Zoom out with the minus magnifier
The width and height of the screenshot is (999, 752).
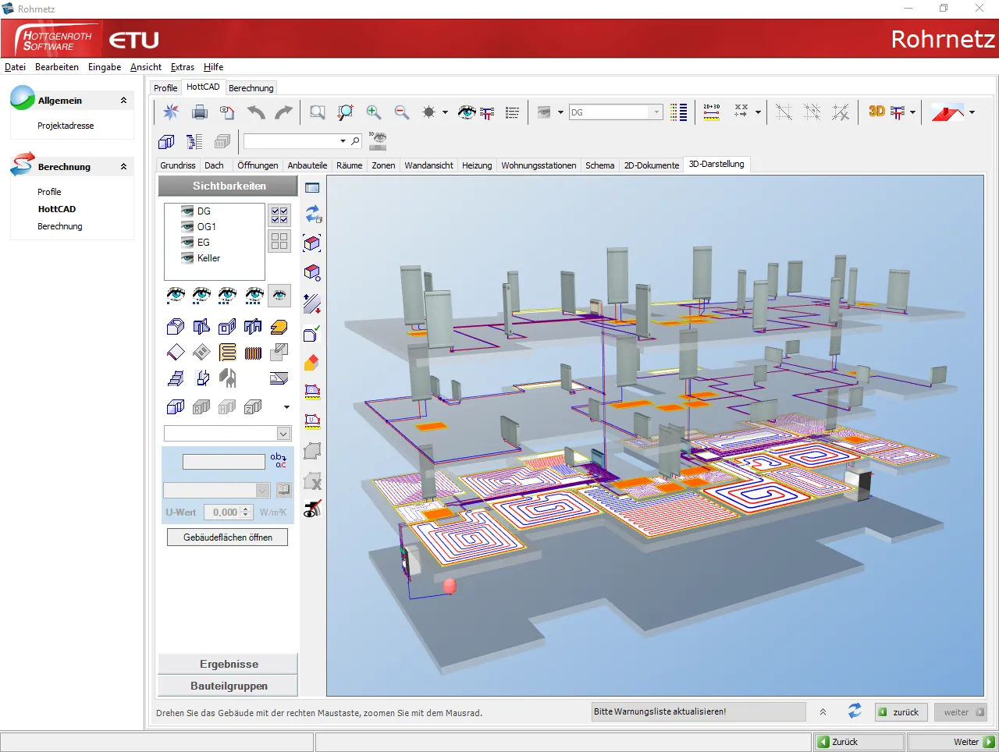click(402, 112)
